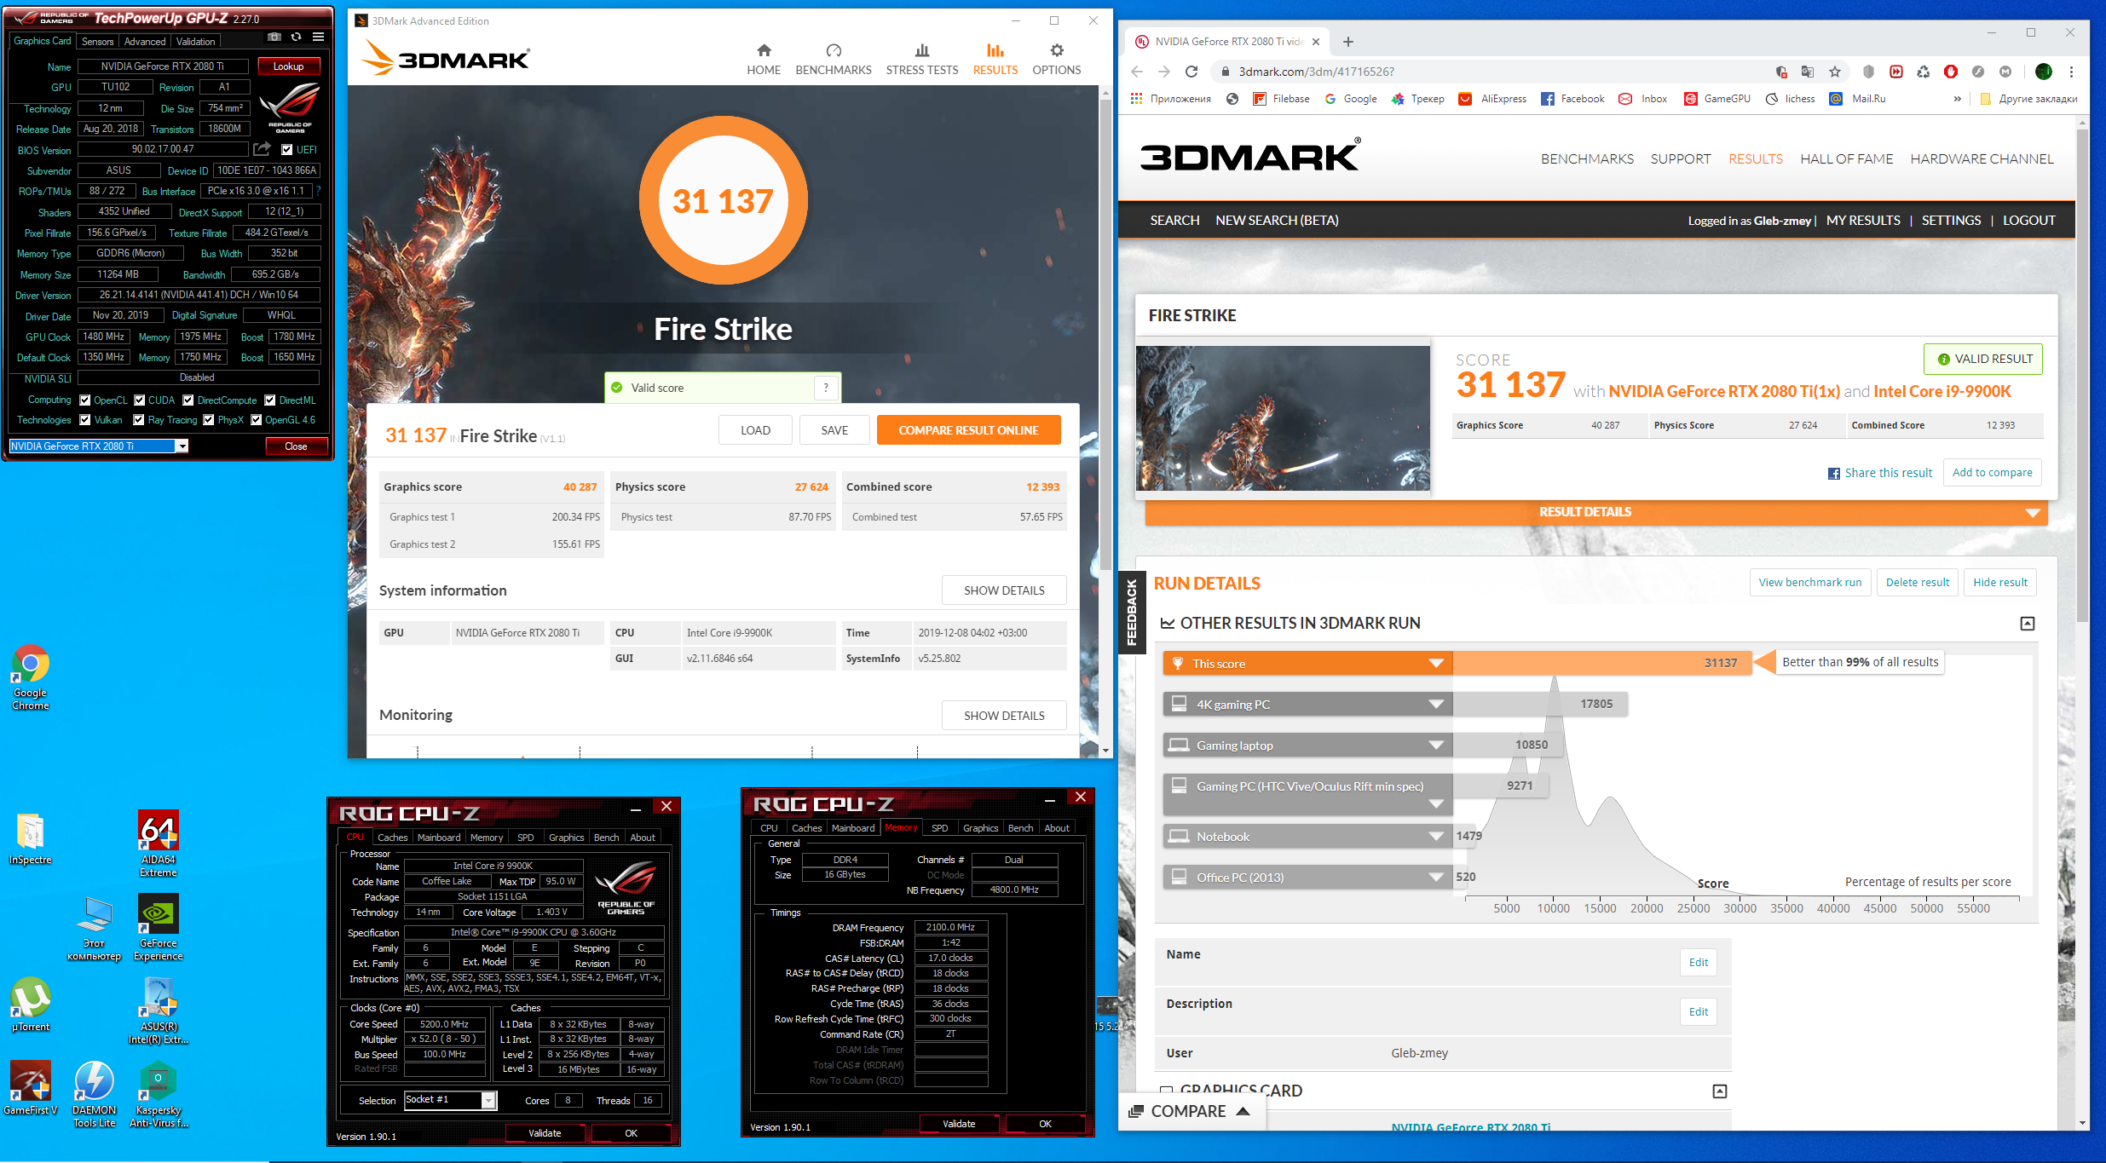The height and width of the screenshot is (1163, 2106).
Task: Toggle the CUDA checkbox
Action: [139, 400]
